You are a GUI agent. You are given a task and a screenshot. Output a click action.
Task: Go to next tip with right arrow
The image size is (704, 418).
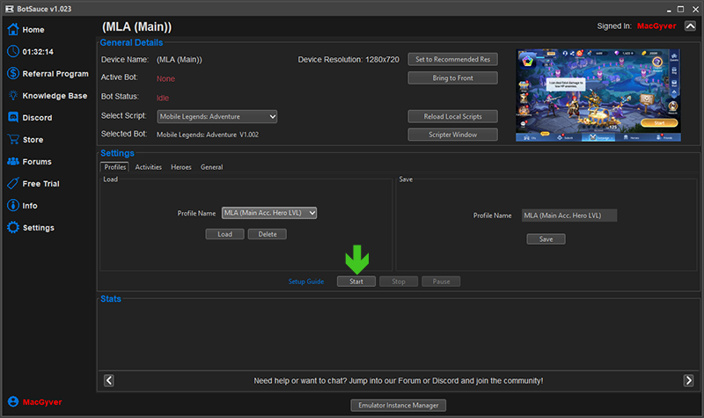688,380
